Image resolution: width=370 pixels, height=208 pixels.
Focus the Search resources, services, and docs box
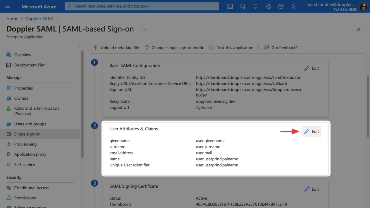[142, 6]
